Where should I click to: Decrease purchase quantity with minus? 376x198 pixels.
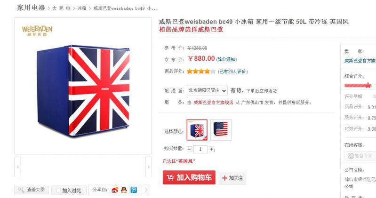189,149
